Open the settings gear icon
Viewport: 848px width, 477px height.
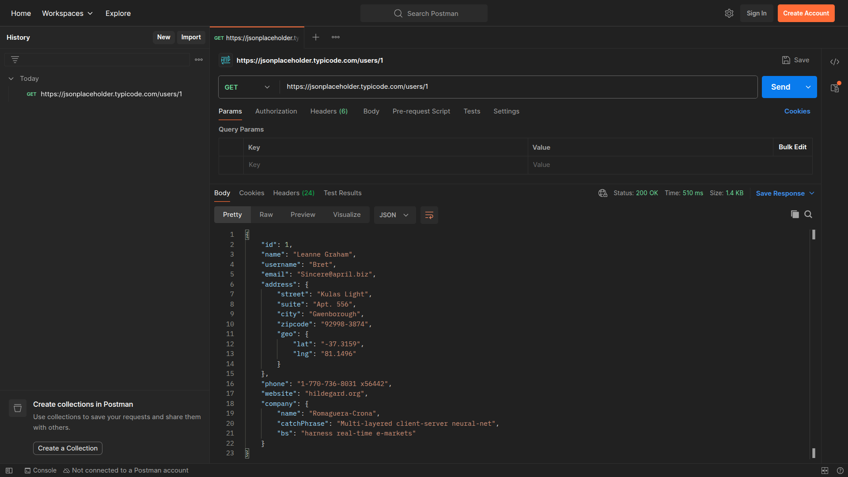click(x=729, y=13)
